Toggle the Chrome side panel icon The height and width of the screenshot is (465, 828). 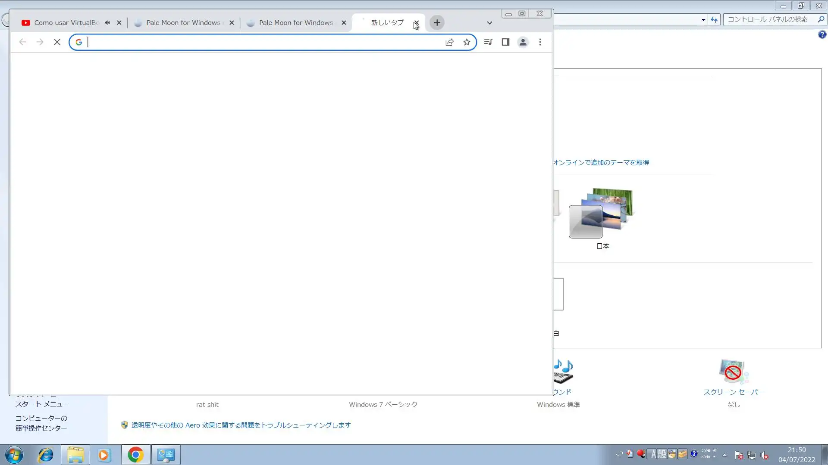coord(505,42)
